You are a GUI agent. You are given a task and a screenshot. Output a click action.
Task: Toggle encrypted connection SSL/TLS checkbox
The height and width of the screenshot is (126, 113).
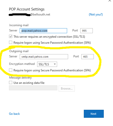coord(10,36)
